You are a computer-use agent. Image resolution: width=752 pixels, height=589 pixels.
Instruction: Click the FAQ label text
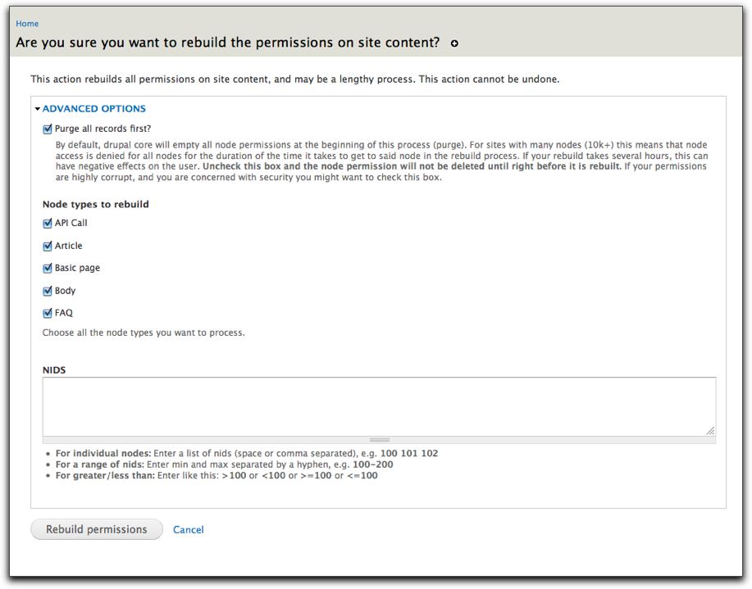(64, 313)
